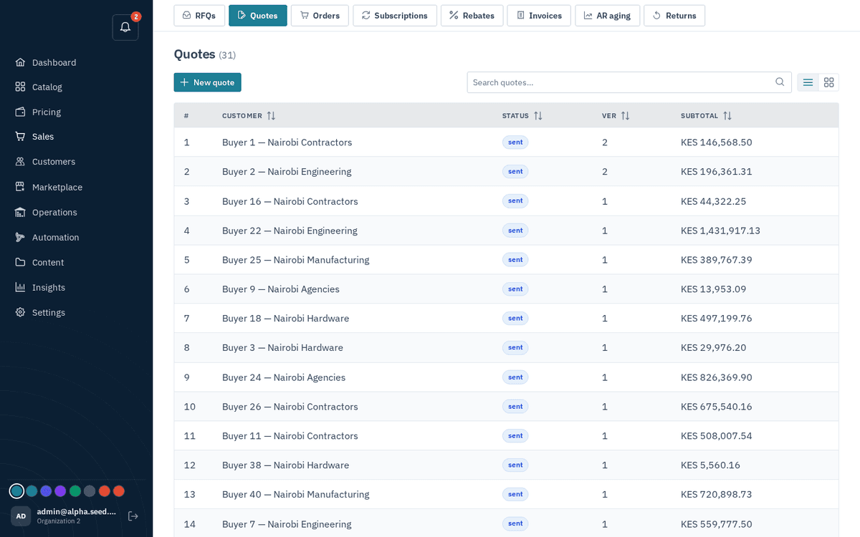The height and width of the screenshot is (537, 860).
Task: Click subtotal KES 5,560.16
Action: coord(710,465)
